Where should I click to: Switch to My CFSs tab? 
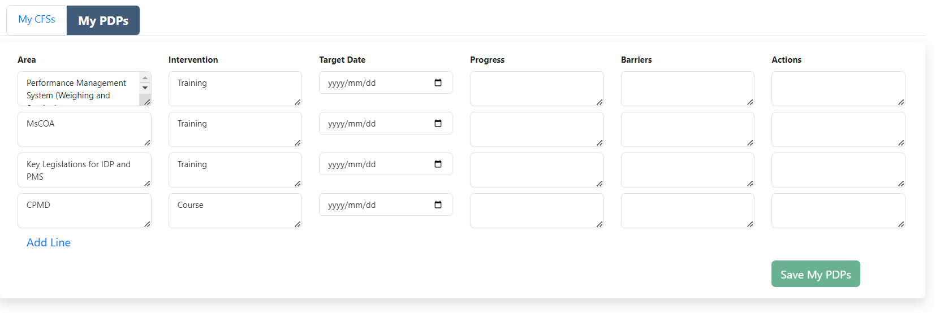tap(37, 20)
